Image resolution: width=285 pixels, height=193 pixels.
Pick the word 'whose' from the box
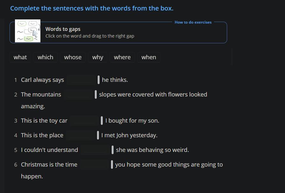73,57
